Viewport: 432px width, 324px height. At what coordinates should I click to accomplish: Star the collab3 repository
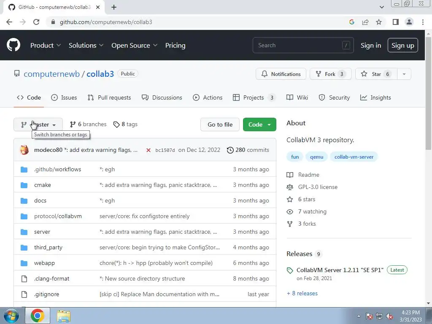(376, 74)
